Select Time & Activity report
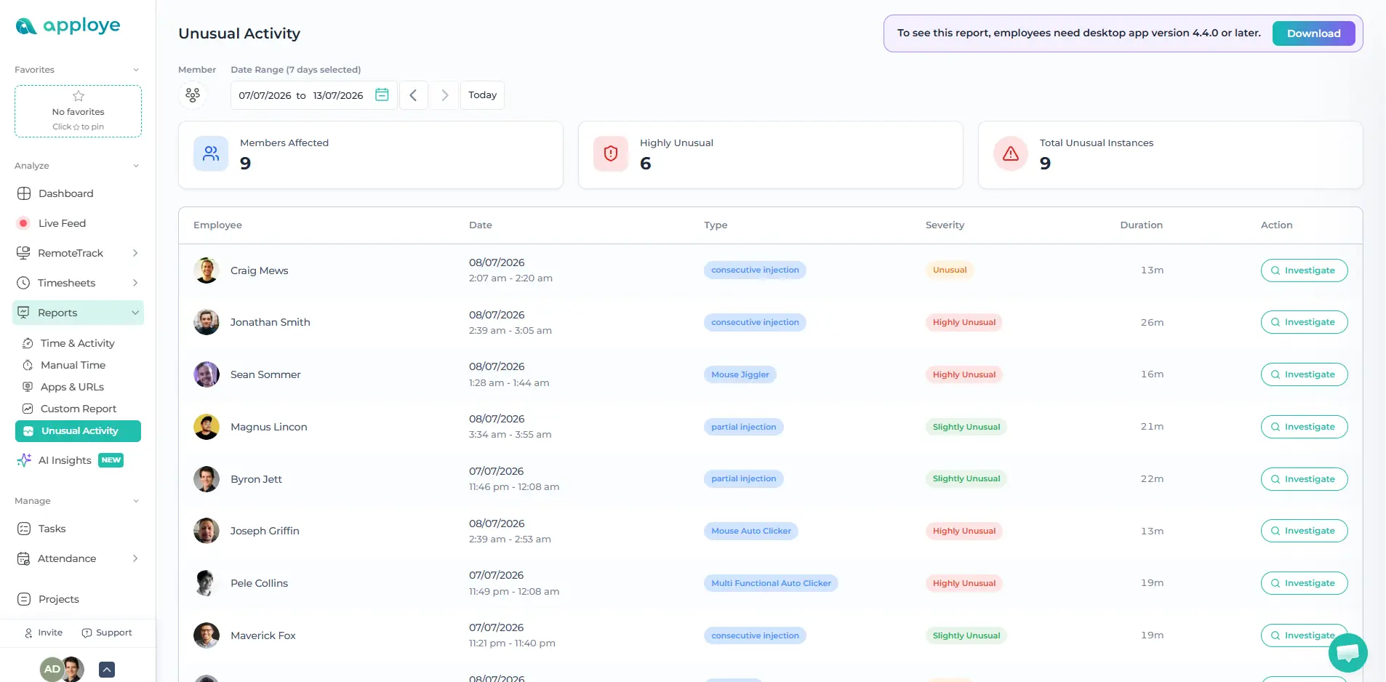The height and width of the screenshot is (682, 1386). tap(78, 343)
